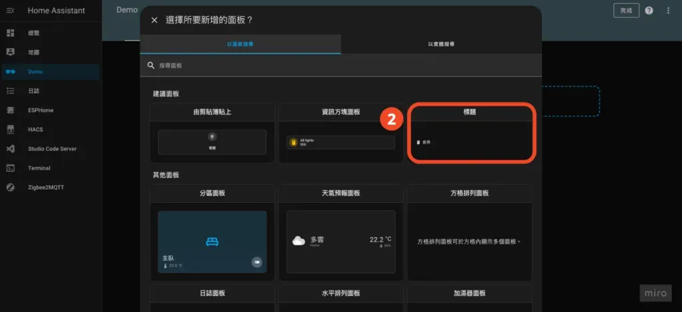Switch to 以實體搜尋 tab
This screenshot has width=682, height=312.
point(441,44)
